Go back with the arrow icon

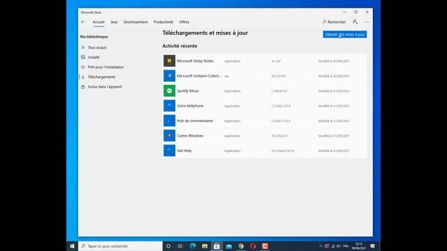tap(83, 22)
